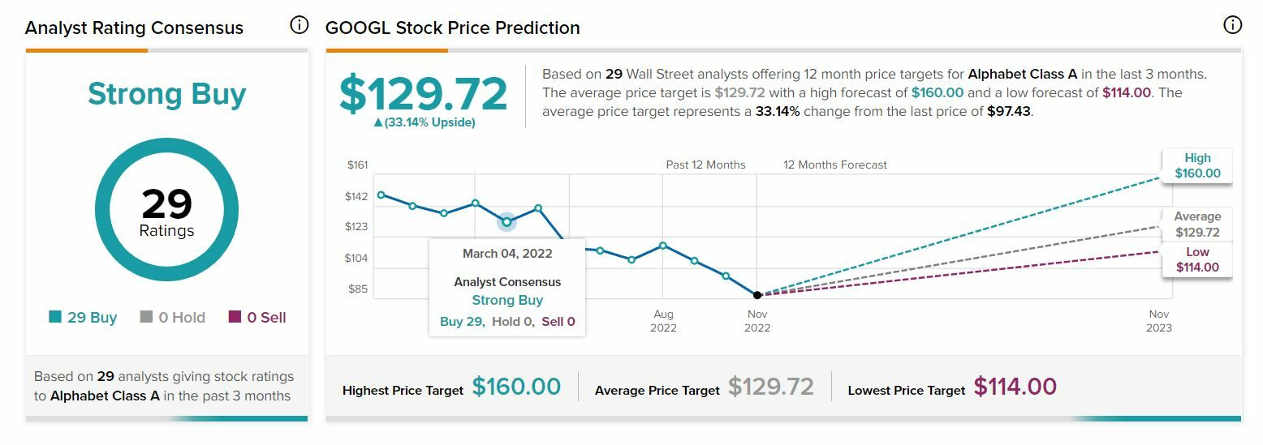Click the High $160.00 forecast label
The width and height of the screenshot is (1263, 445).
coord(1197,165)
